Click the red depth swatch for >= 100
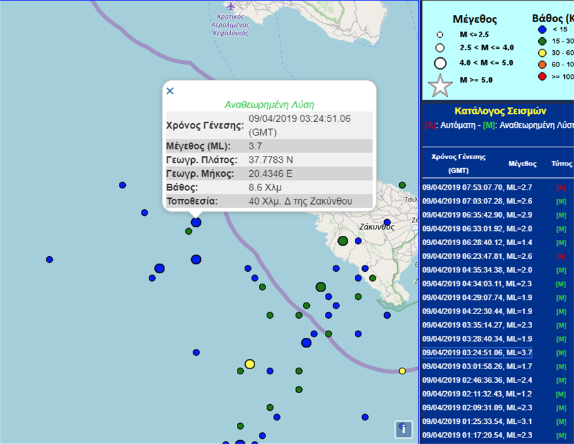574x444 pixels. [541, 76]
